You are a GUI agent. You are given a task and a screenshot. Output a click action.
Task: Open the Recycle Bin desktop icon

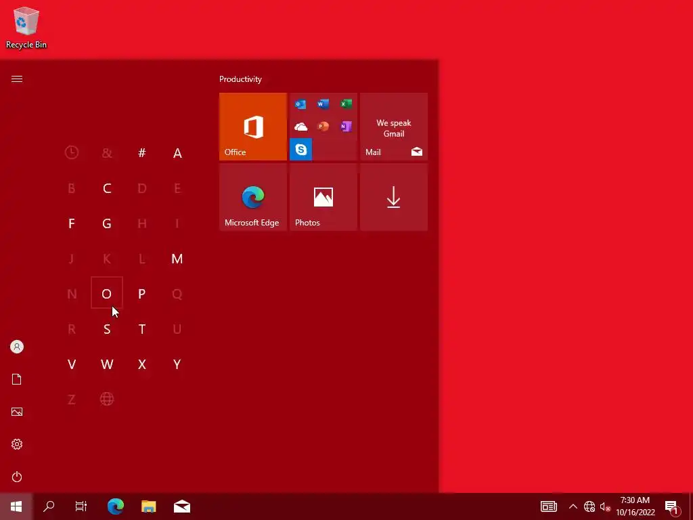click(26, 27)
